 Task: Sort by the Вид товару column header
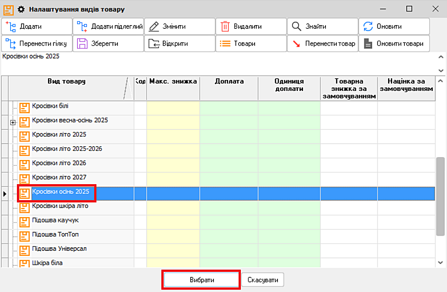coord(66,81)
